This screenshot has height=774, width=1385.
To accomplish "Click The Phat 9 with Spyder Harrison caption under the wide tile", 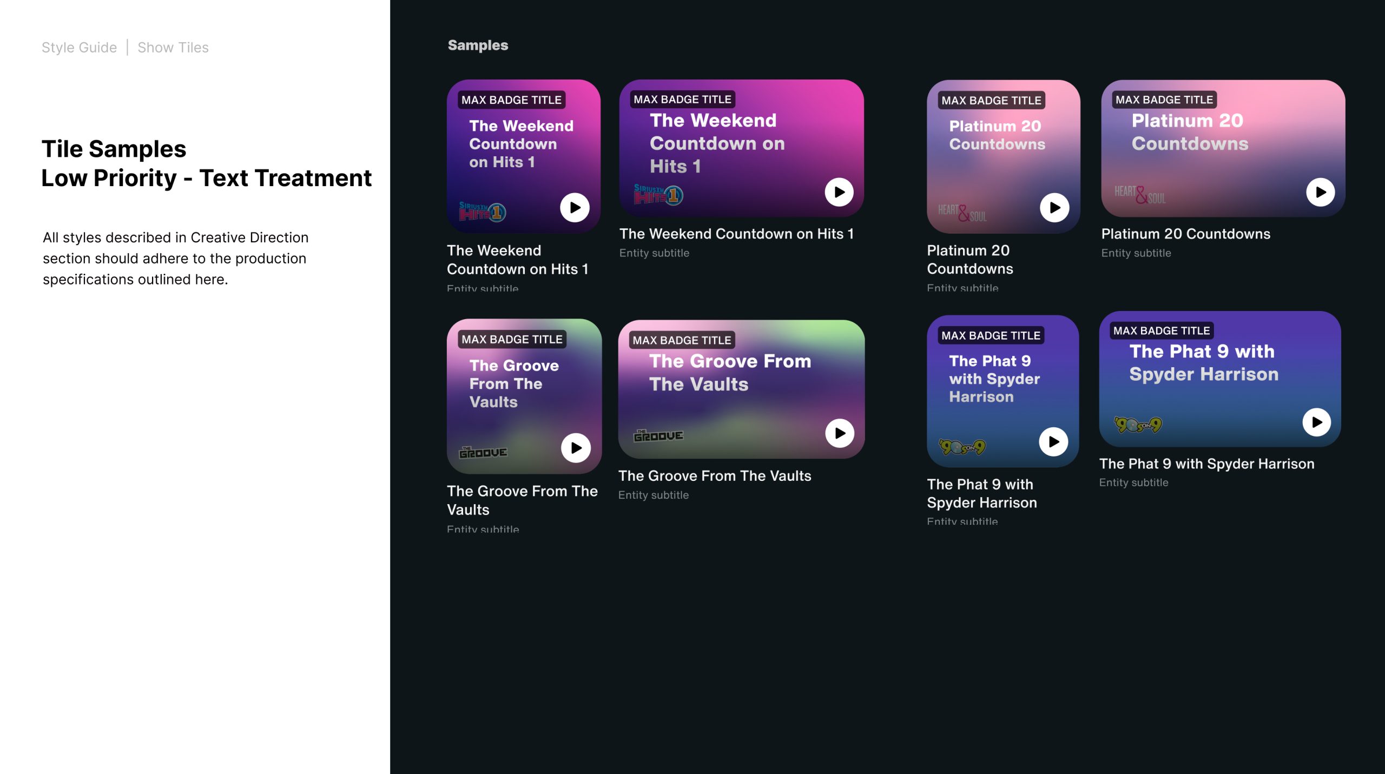I will pos(1206,464).
